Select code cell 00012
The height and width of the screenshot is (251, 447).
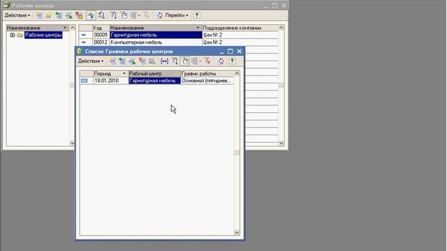[x=101, y=43]
